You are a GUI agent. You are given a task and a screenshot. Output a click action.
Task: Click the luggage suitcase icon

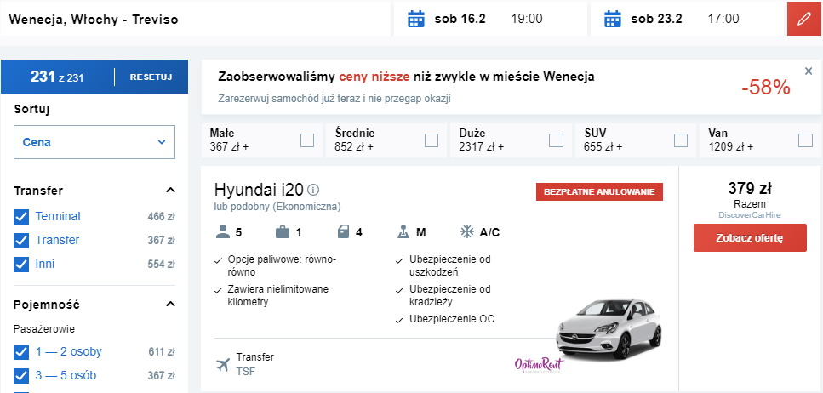pyautogui.click(x=283, y=232)
